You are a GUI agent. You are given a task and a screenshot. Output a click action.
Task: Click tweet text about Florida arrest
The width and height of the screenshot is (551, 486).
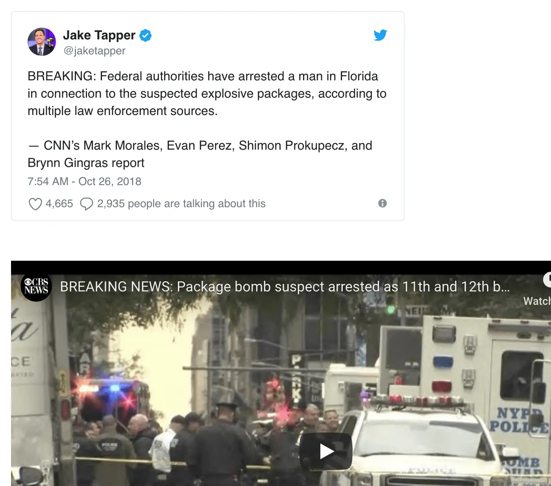pos(207,93)
